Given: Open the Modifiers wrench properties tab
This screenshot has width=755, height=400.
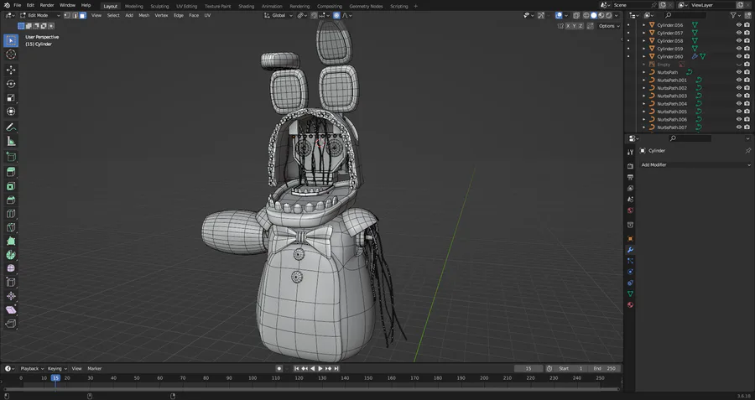Looking at the screenshot, I should click(630, 250).
